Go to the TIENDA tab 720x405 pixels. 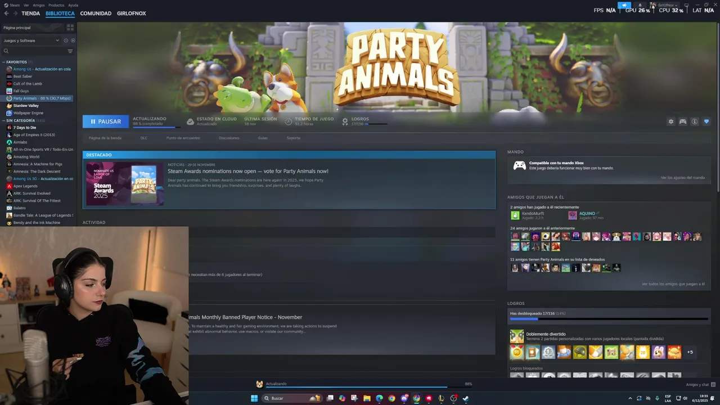point(30,13)
